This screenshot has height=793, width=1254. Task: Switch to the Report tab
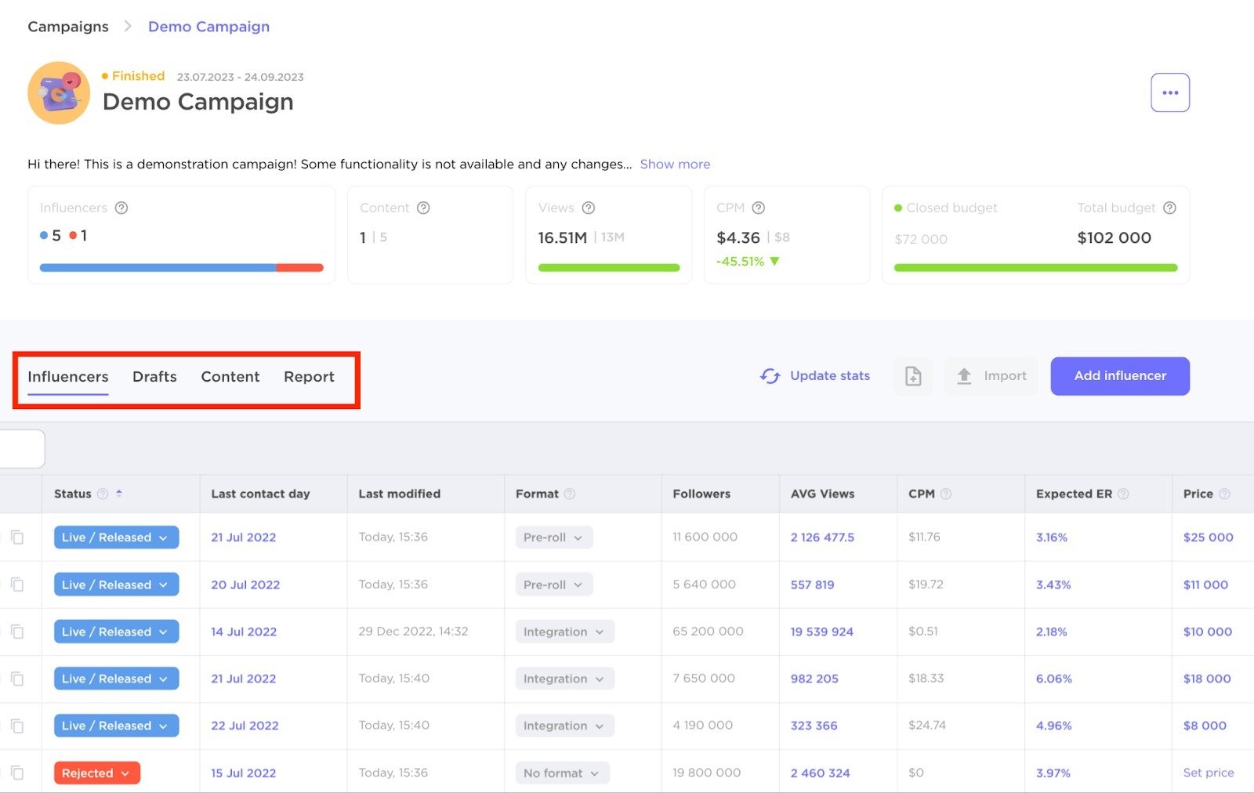click(309, 376)
